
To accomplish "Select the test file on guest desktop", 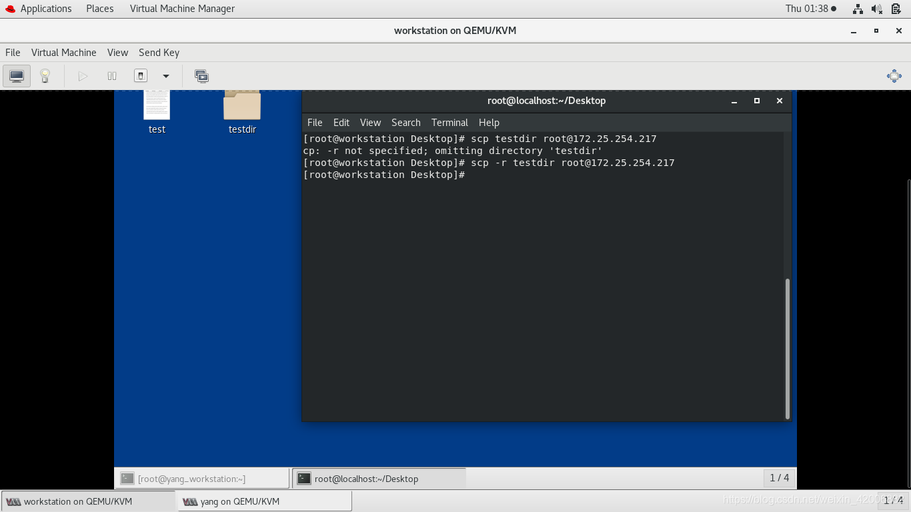I will (x=157, y=112).
